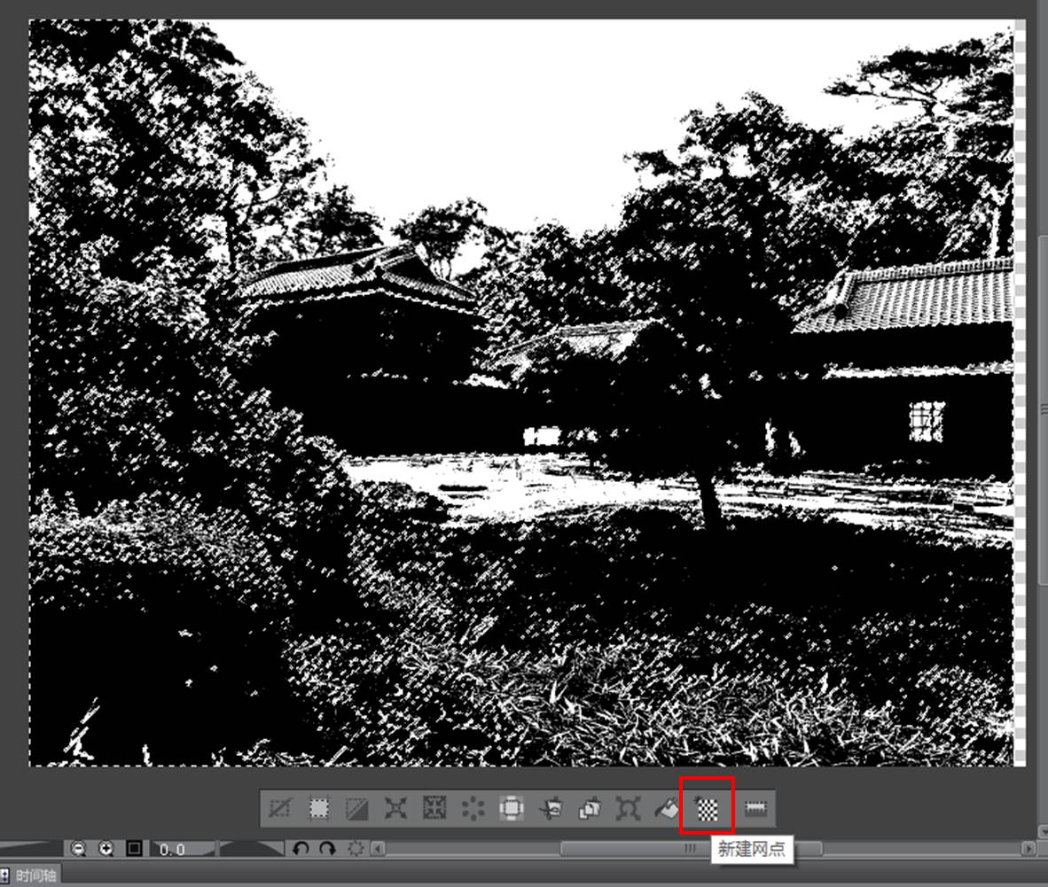Screen dimensions: 1048x887
Task: Click the New Tone (新建网点) icon
Action: [x=707, y=808]
